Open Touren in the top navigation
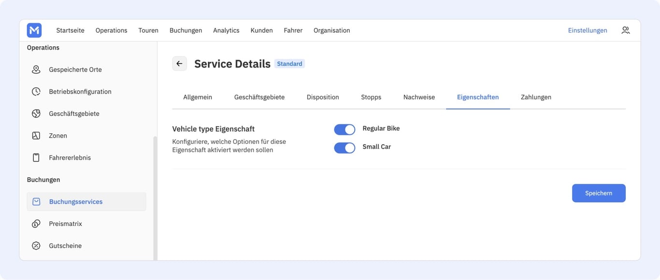The width and height of the screenshot is (660, 280). click(148, 30)
